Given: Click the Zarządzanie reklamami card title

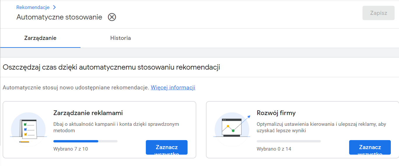Looking at the screenshot, I should [x=88, y=113].
